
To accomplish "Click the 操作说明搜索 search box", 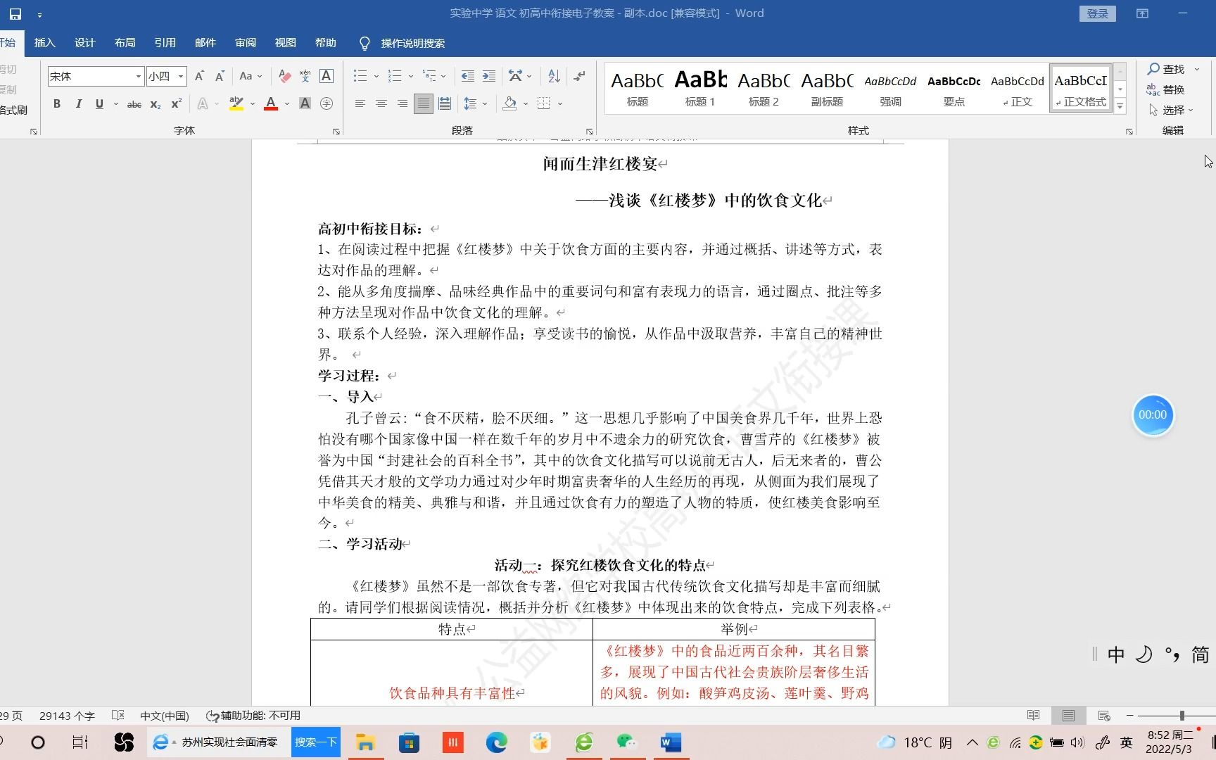I will click(403, 43).
